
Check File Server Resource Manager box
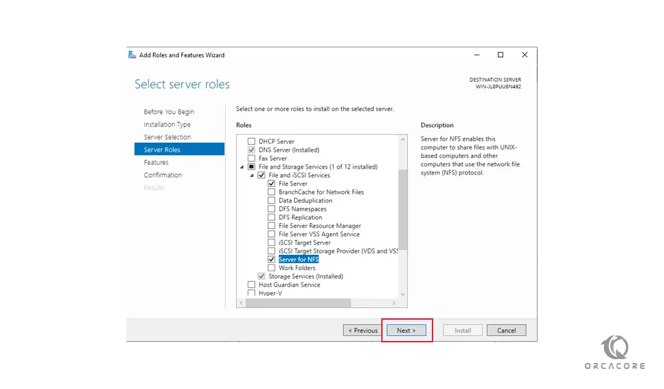272,226
